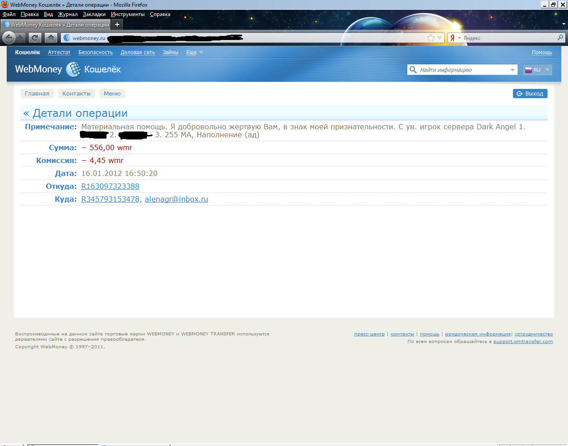Image resolution: width=568 pixels, height=446 pixels.
Task: Open the Займы section
Action: [x=170, y=52]
